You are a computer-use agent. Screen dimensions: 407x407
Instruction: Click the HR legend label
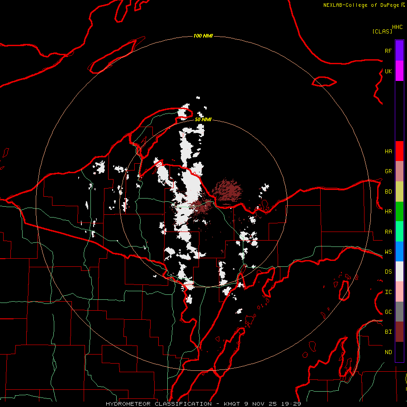pyautogui.click(x=388, y=212)
